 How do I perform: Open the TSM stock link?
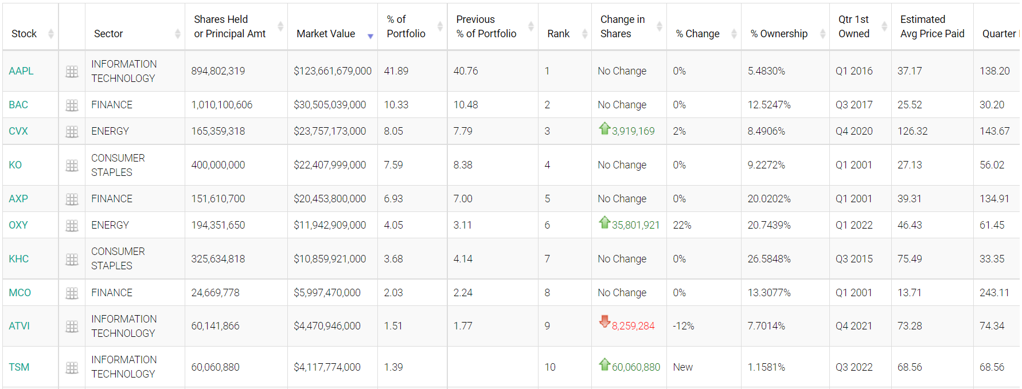tap(19, 367)
